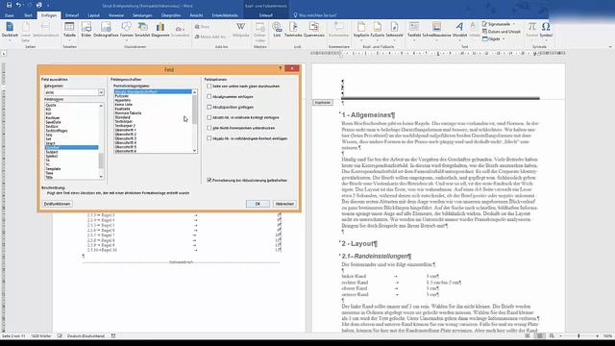
Task: Collapse the ribbon with the corner chevron
Action: (610, 47)
